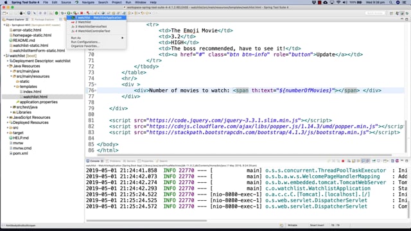Click the macOS Spotlight search icon

click(390, 3)
